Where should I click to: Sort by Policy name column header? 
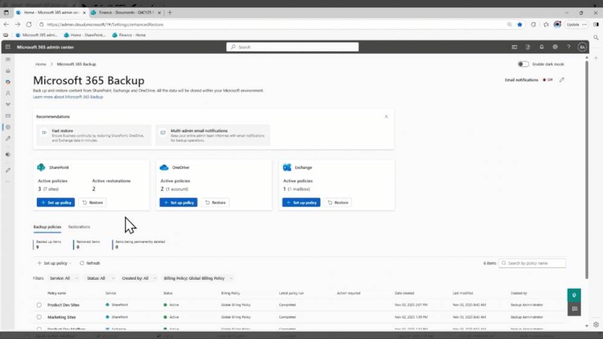point(57,293)
